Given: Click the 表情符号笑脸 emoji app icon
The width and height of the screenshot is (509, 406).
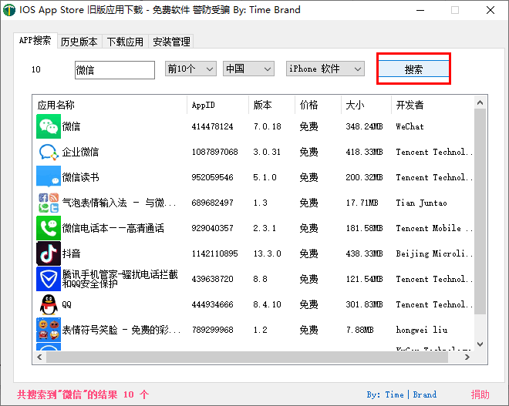Looking at the screenshot, I should click(x=49, y=330).
